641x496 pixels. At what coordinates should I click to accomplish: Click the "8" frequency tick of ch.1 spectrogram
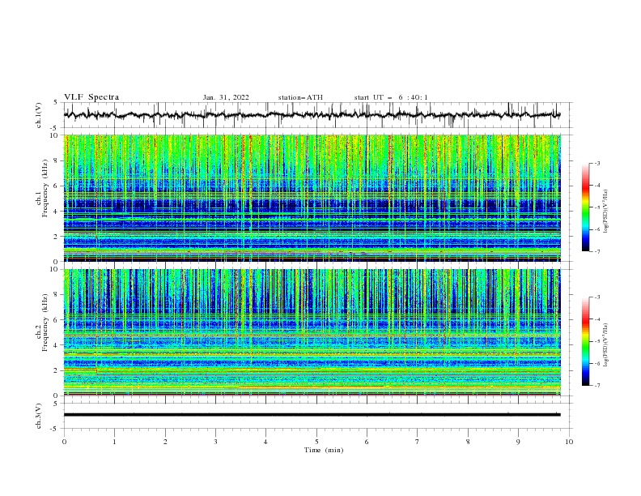pos(57,160)
